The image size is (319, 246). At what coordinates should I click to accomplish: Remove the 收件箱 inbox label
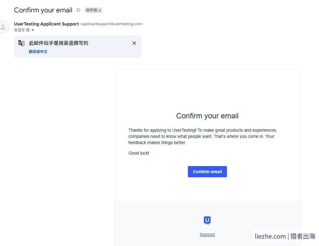100,10
